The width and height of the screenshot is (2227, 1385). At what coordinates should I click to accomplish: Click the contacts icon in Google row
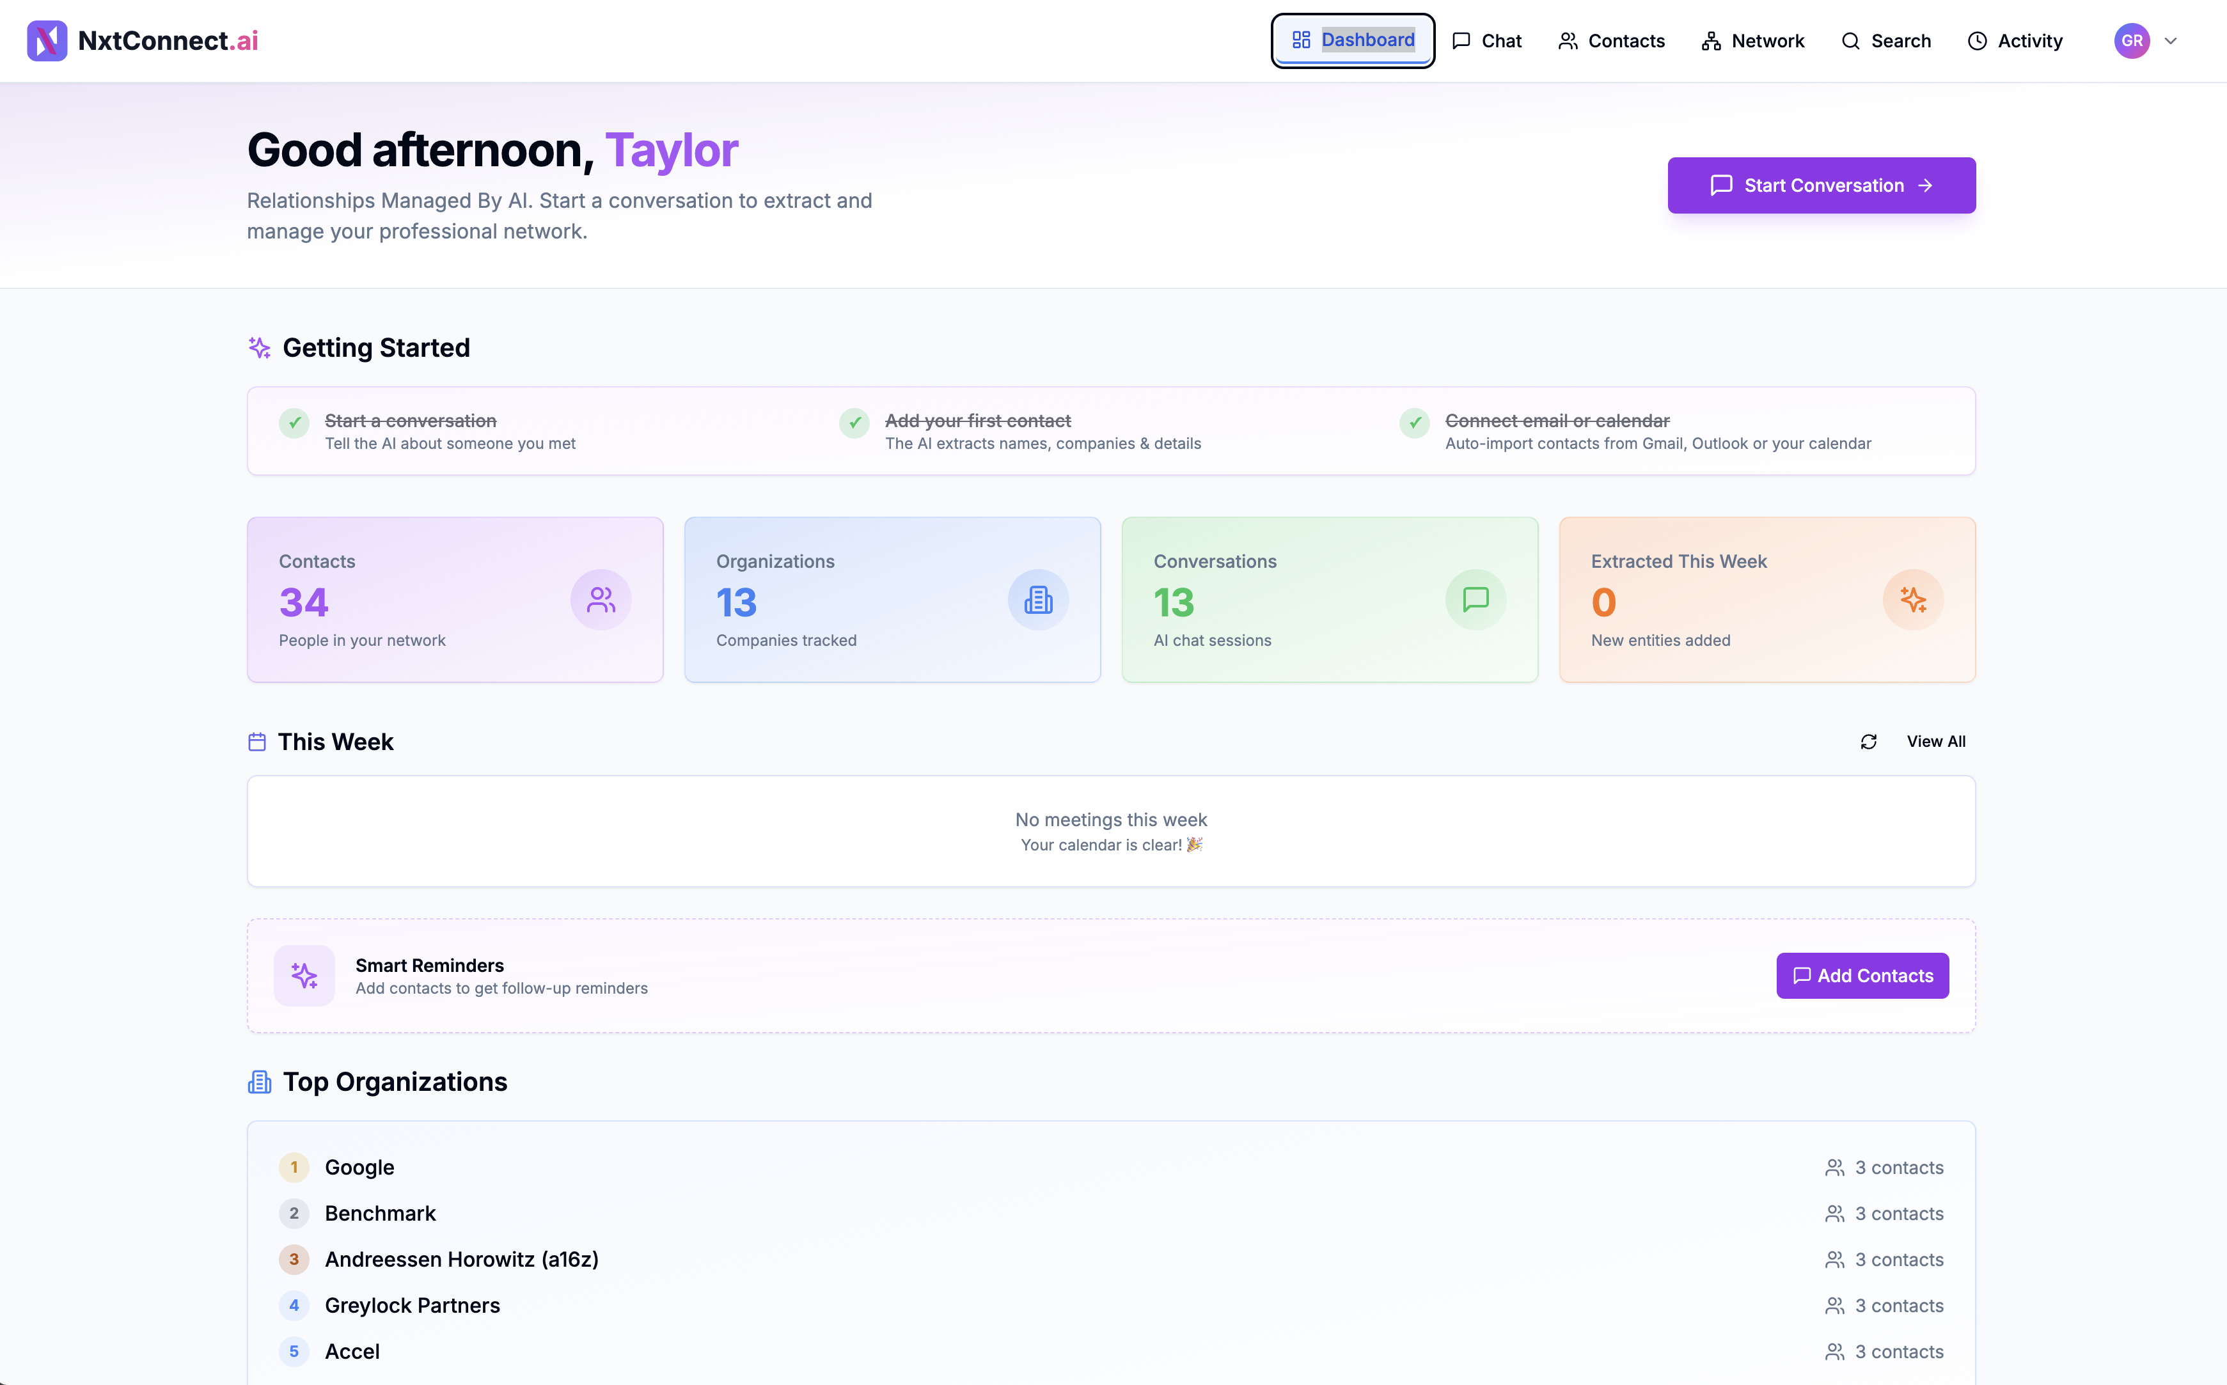coord(1834,1168)
